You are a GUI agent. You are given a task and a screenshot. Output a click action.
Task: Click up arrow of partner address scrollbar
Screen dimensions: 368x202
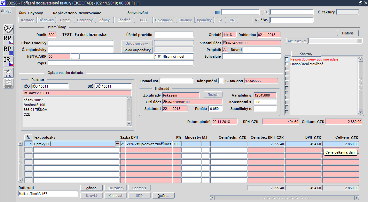point(129,100)
